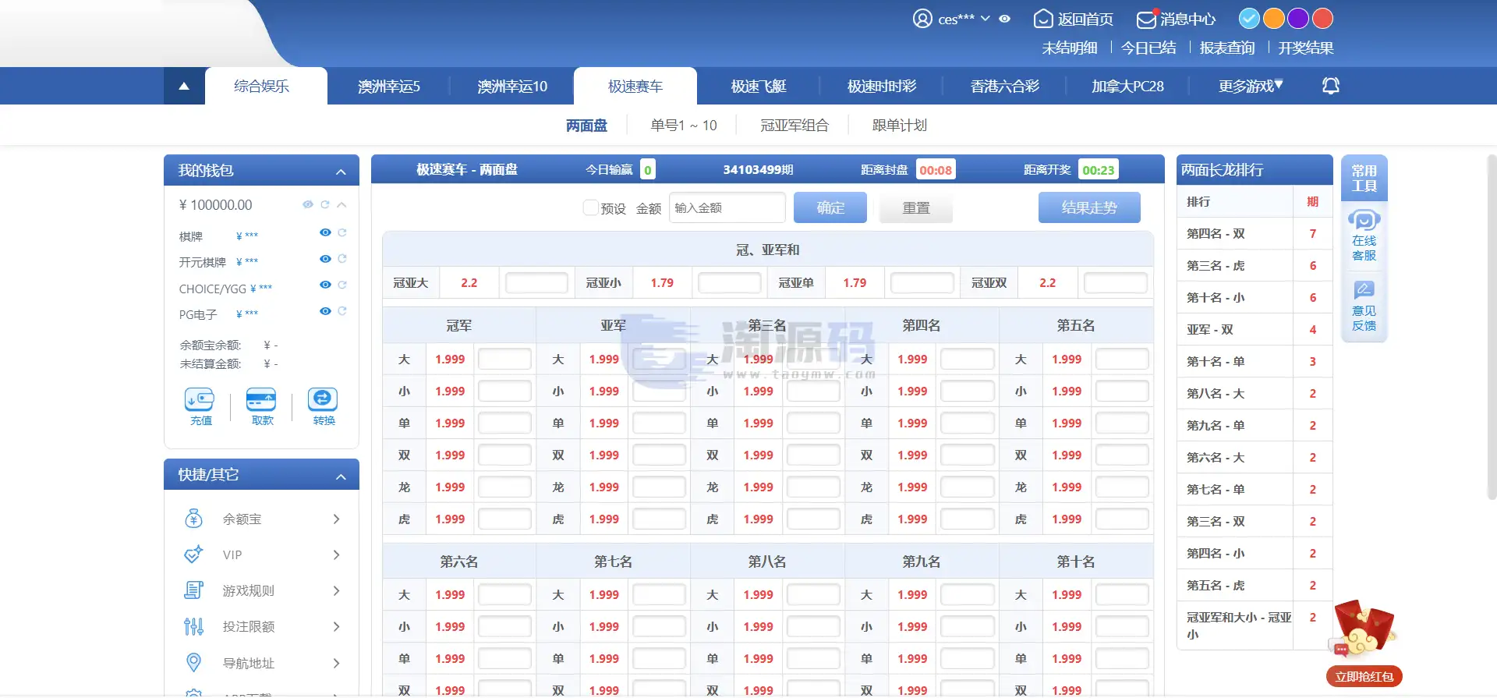Switch to the 澳洲幸运10 tab

click(512, 86)
